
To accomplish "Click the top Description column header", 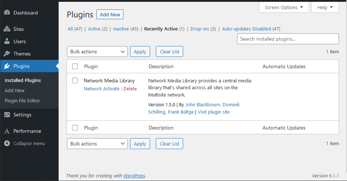I will coord(161,67).
